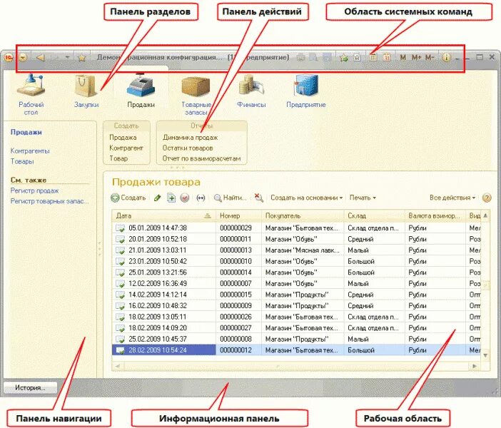Click the copy document icon with plus
This screenshot has width=501, height=428.
click(171, 198)
